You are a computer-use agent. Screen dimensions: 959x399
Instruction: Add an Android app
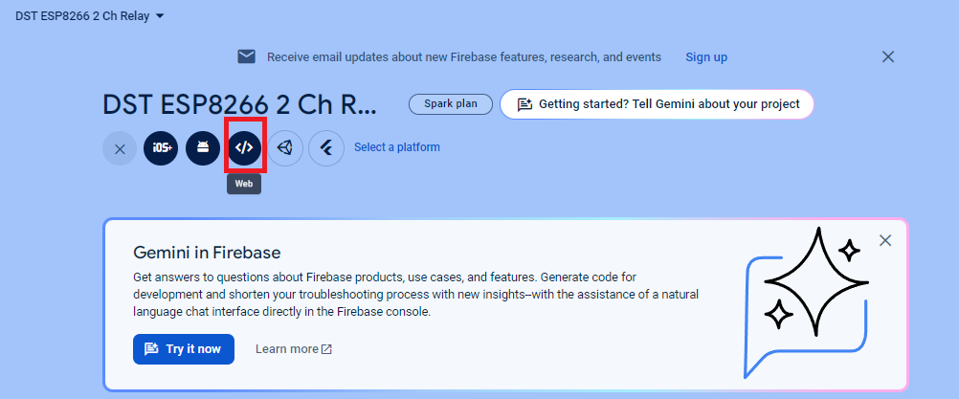pos(203,148)
